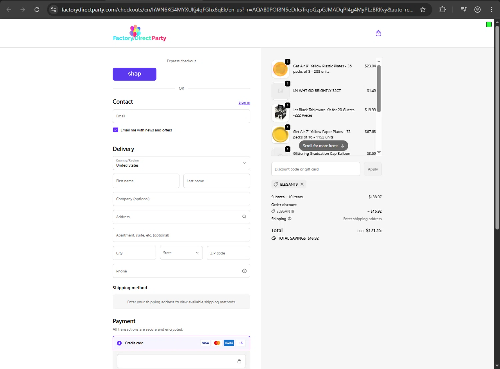Image resolution: width=500 pixels, height=369 pixels.
Task: Click the Jet Black Tableware Kit thumbnail
Action: click(x=280, y=113)
